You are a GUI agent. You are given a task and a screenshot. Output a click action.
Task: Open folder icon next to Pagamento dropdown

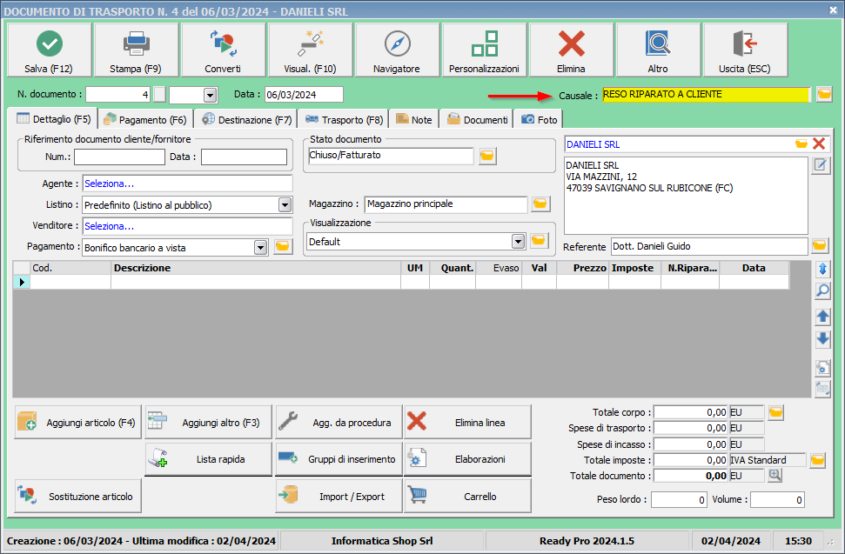(x=283, y=247)
